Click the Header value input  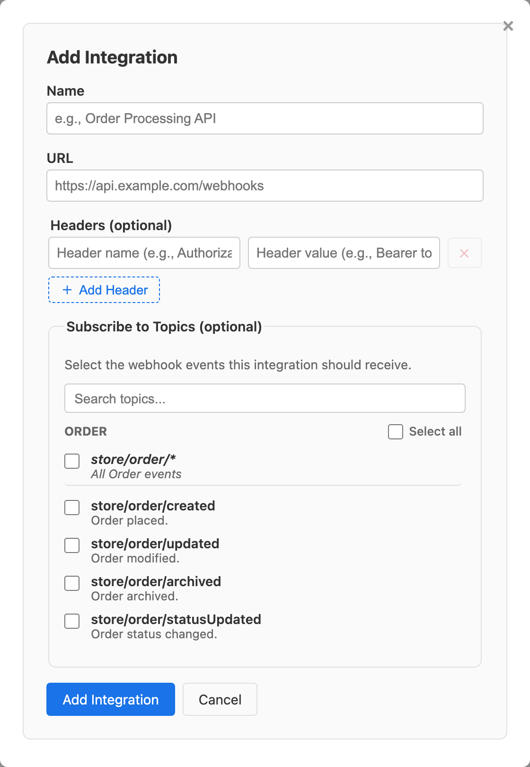[344, 253]
